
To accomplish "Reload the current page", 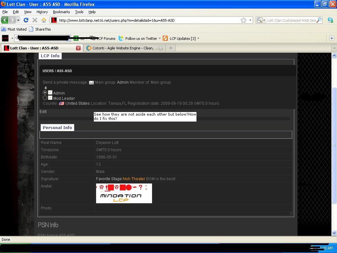I will [x=26, y=20].
